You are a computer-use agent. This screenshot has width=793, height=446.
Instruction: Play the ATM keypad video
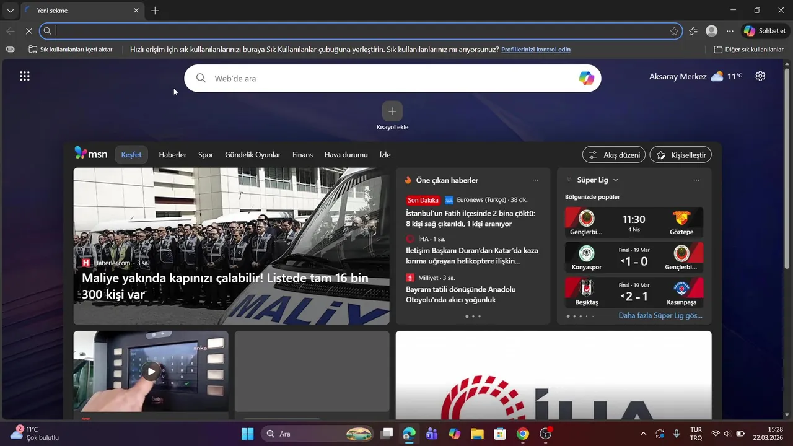[151, 372]
